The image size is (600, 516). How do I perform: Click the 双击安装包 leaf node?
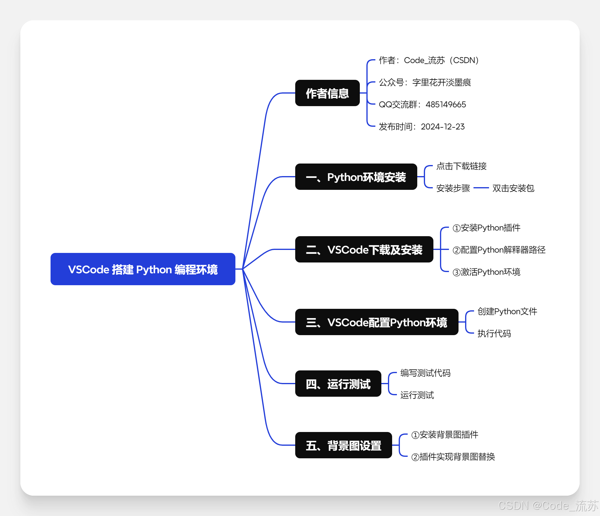click(513, 188)
